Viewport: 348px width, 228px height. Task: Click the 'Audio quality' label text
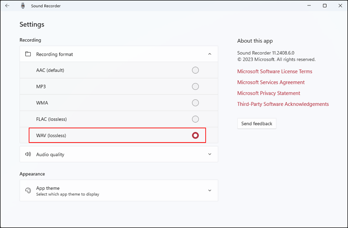tap(50, 154)
